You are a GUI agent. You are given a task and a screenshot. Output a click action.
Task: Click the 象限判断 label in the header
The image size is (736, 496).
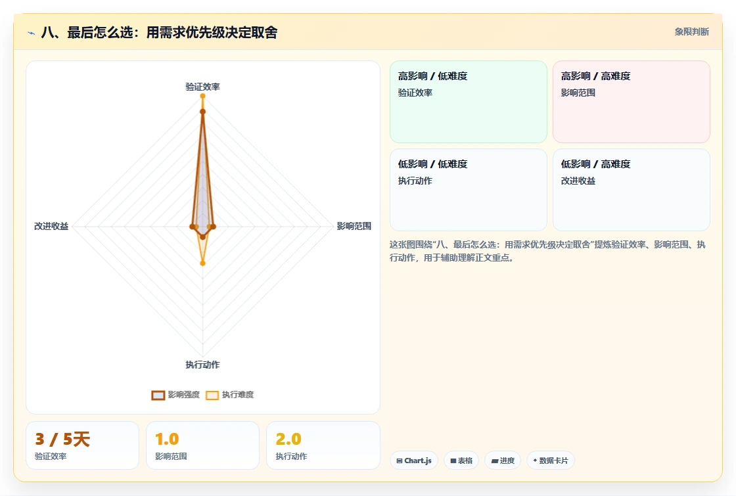click(x=692, y=32)
